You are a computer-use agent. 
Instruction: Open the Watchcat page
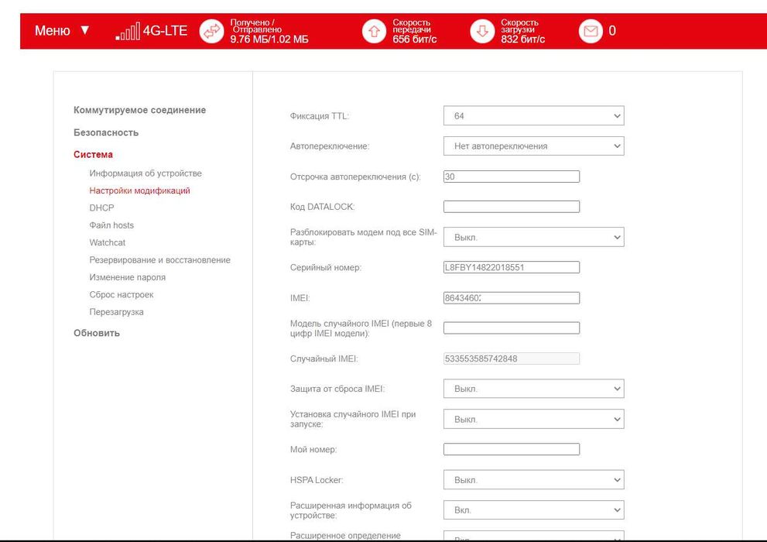click(x=107, y=242)
